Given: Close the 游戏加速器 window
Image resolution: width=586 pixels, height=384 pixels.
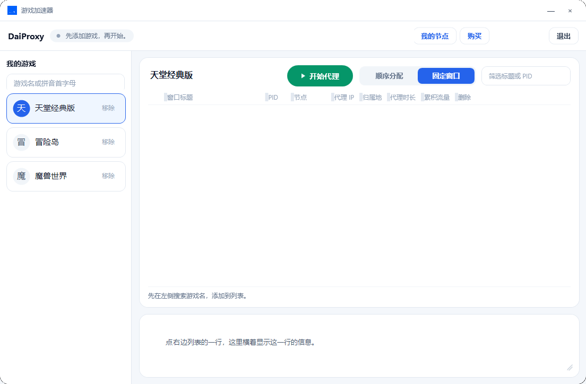Looking at the screenshot, I should click(570, 11).
